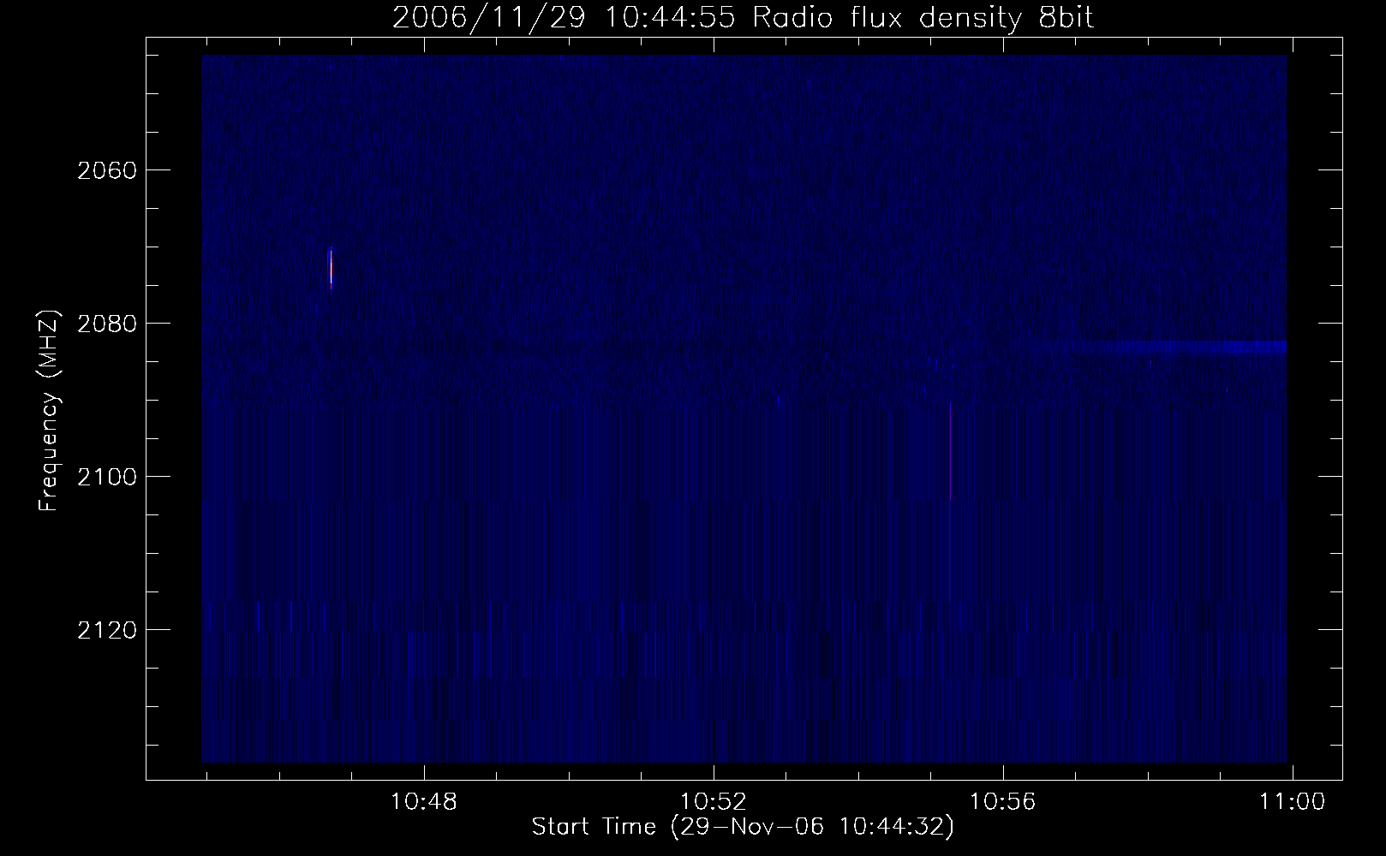This screenshot has height=856, width=1386.
Task: Click the 10:56 time tick label
Action: click(x=1003, y=802)
